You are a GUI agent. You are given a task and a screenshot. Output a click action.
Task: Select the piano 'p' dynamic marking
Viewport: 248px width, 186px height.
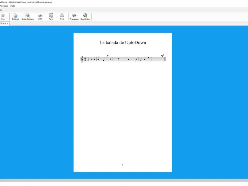[x=108, y=55]
